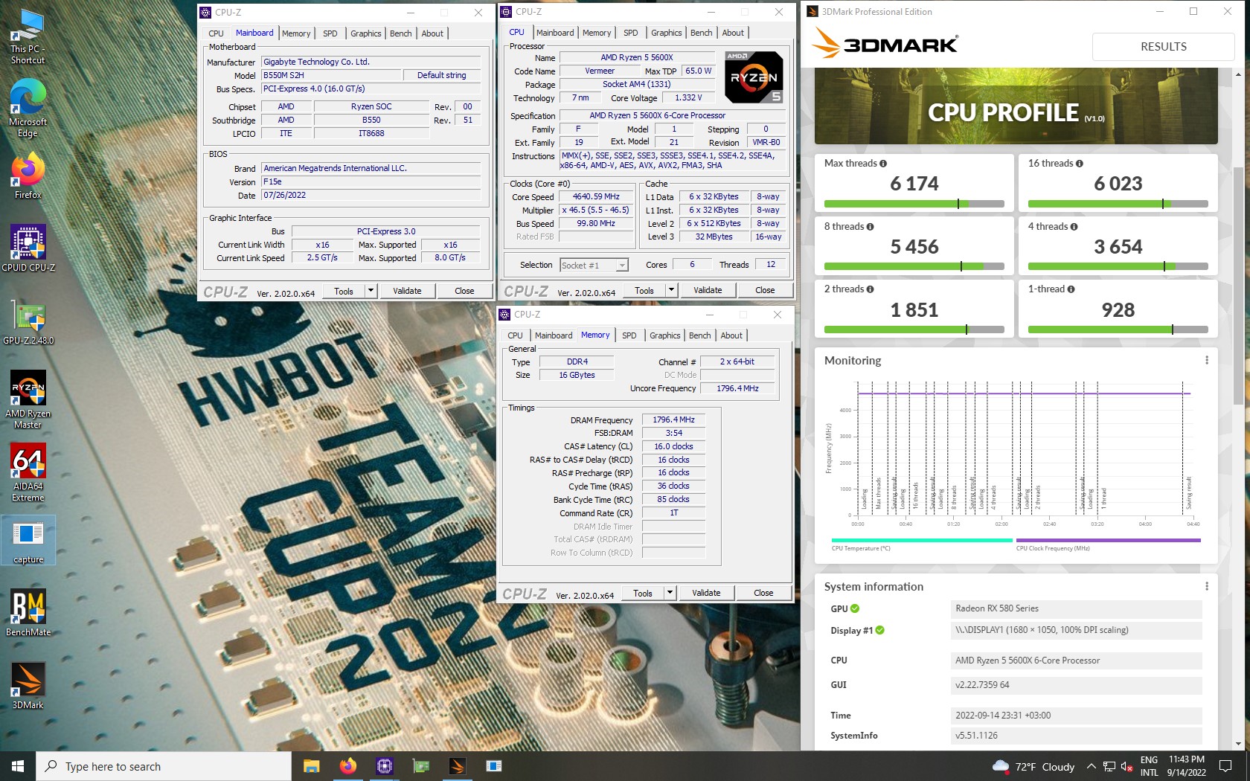Click the 1-thread score progress bar
This screenshot has width=1250, height=781.
(x=1118, y=330)
